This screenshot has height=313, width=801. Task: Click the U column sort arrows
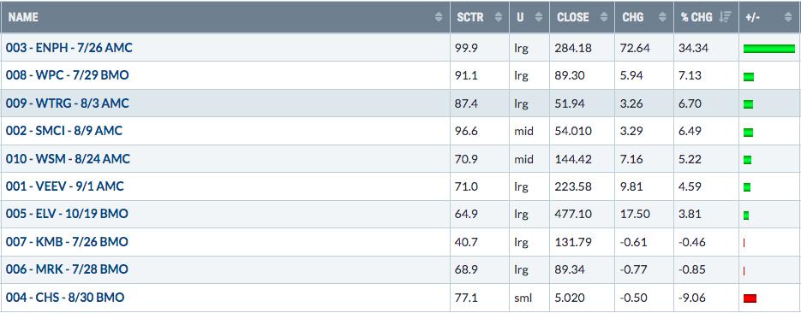click(539, 17)
